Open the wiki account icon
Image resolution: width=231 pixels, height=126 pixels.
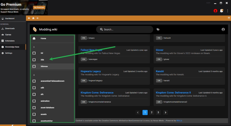[x=223, y=29]
